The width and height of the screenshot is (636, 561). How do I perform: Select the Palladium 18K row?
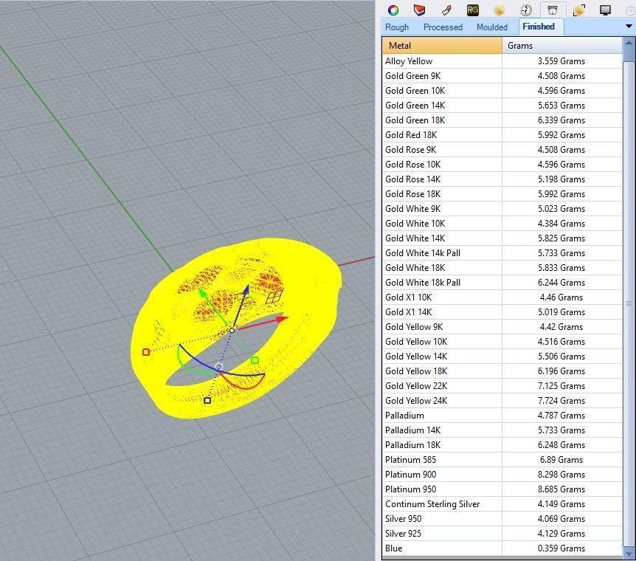[x=502, y=445]
